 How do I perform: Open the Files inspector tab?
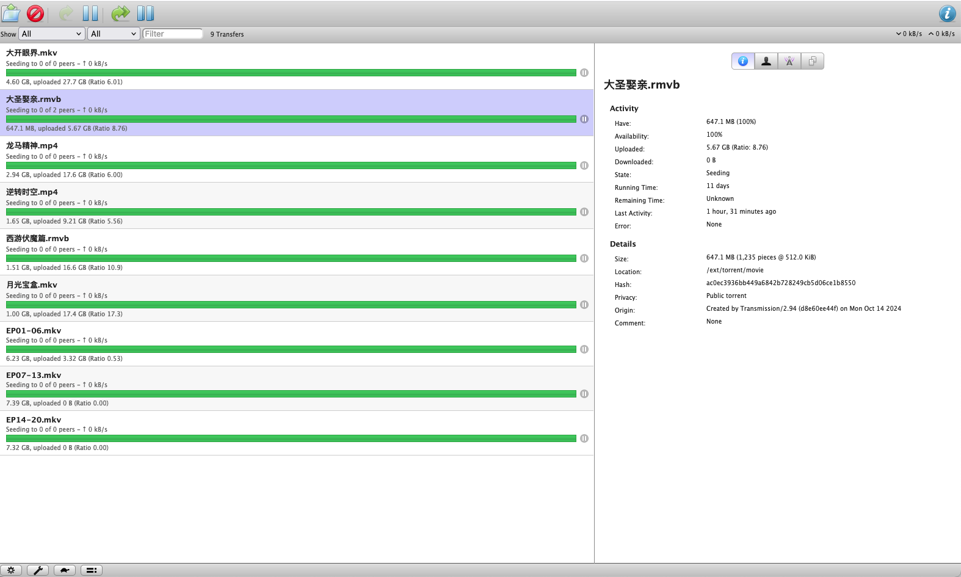point(813,61)
